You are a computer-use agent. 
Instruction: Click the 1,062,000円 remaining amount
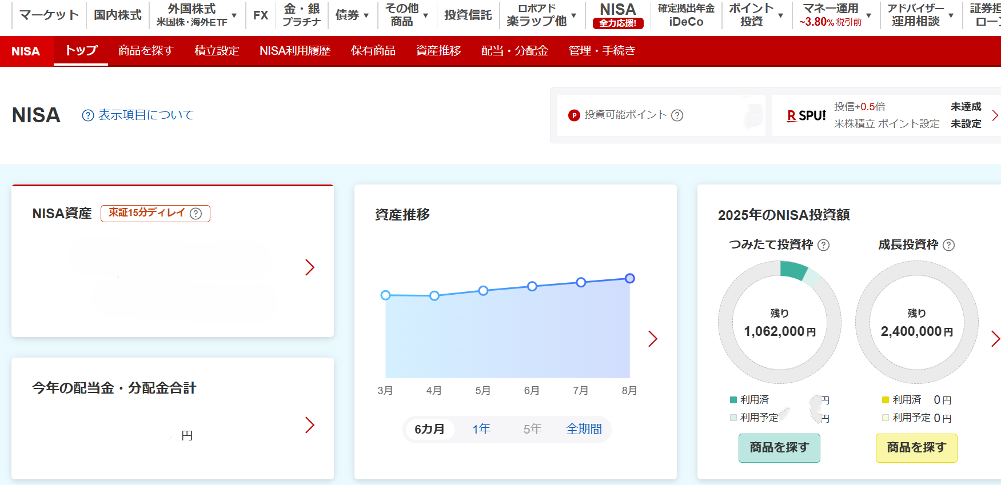779,331
